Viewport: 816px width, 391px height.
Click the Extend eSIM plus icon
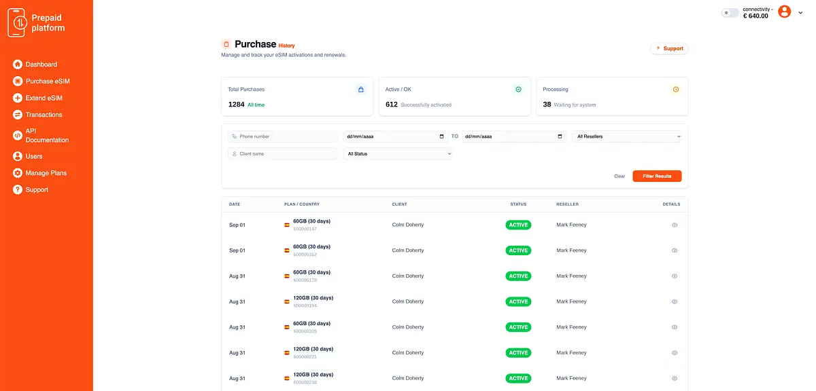[18, 98]
